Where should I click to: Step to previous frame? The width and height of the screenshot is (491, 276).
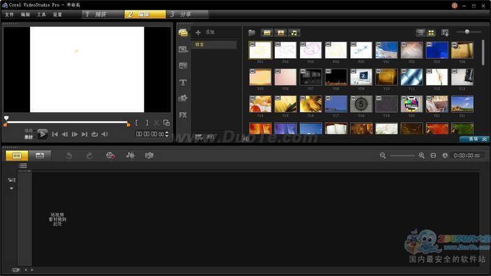point(64,134)
